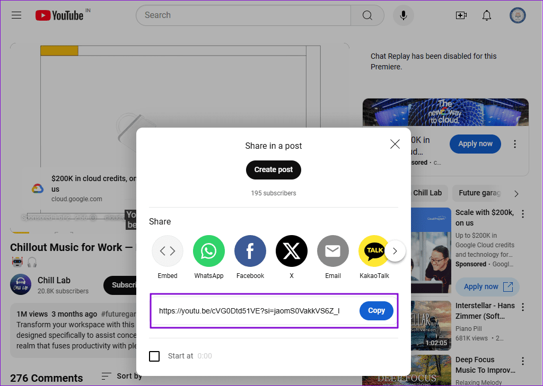Screen dimensions: 543x386
Task: Share the video on X
Action: (x=291, y=251)
